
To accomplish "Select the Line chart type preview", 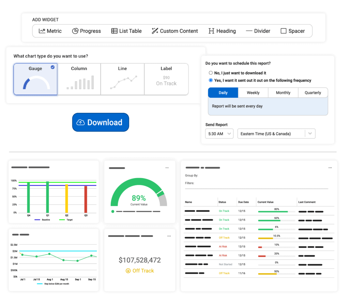I will pos(122,78).
